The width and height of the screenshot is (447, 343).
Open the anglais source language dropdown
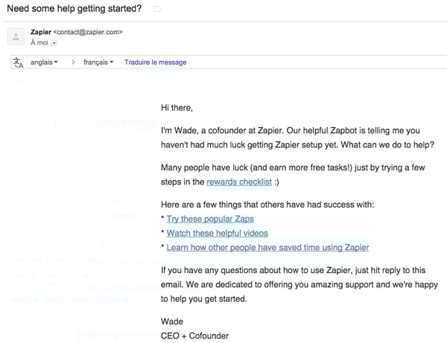click(x=44, y=62)
